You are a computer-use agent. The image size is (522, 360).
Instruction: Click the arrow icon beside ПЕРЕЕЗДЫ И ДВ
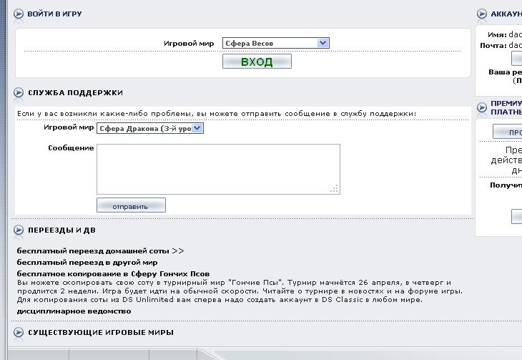[x=19, y=230]
